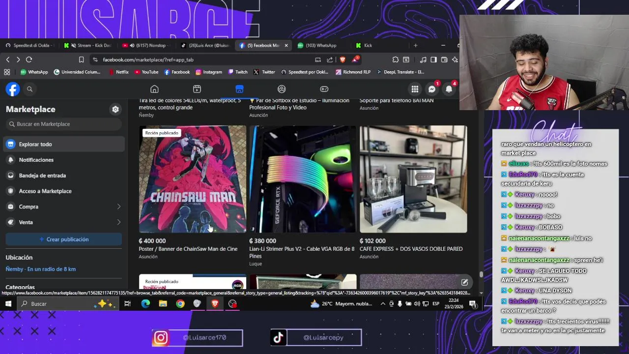Open Google Chrome from the taskbar
The height and width of the screenshot is (354, 629).
point(180,304)
